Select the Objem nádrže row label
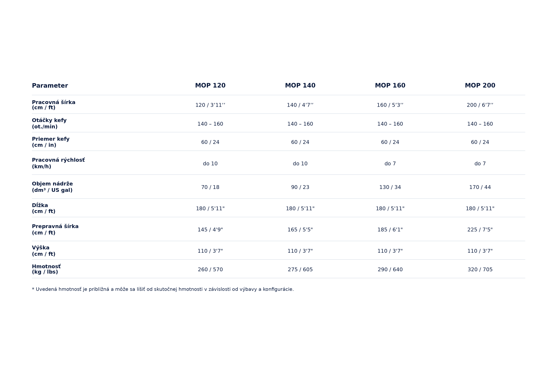 coord(52,187)
